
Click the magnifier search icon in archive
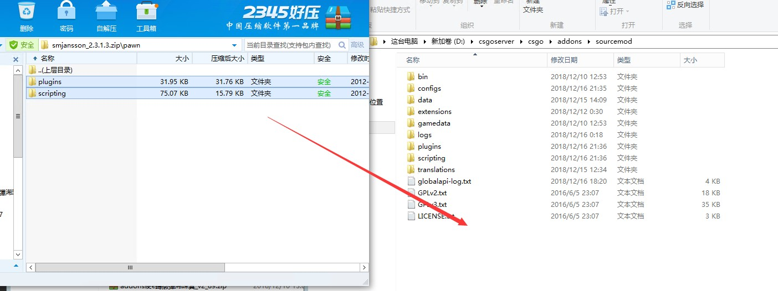342,45
